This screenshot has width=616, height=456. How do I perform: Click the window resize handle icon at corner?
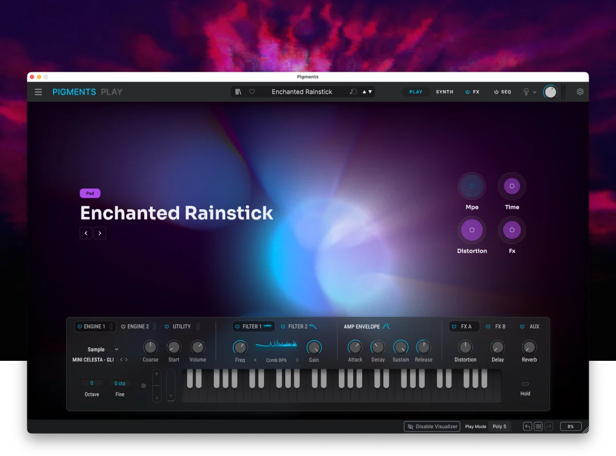585,430
